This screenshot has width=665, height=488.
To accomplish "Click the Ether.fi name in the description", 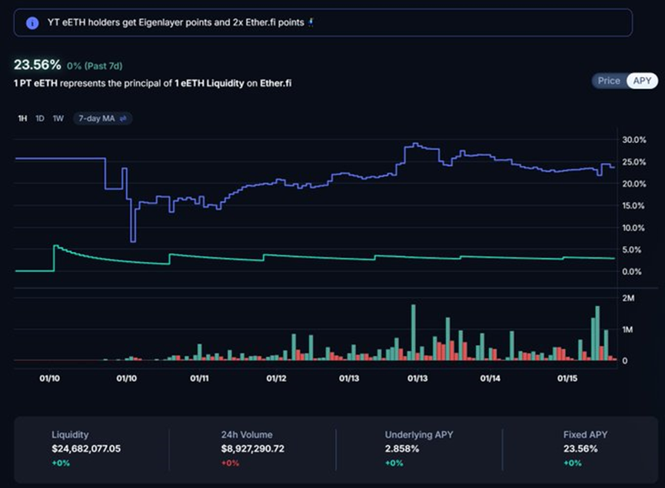I will click(x=276, y=82).
